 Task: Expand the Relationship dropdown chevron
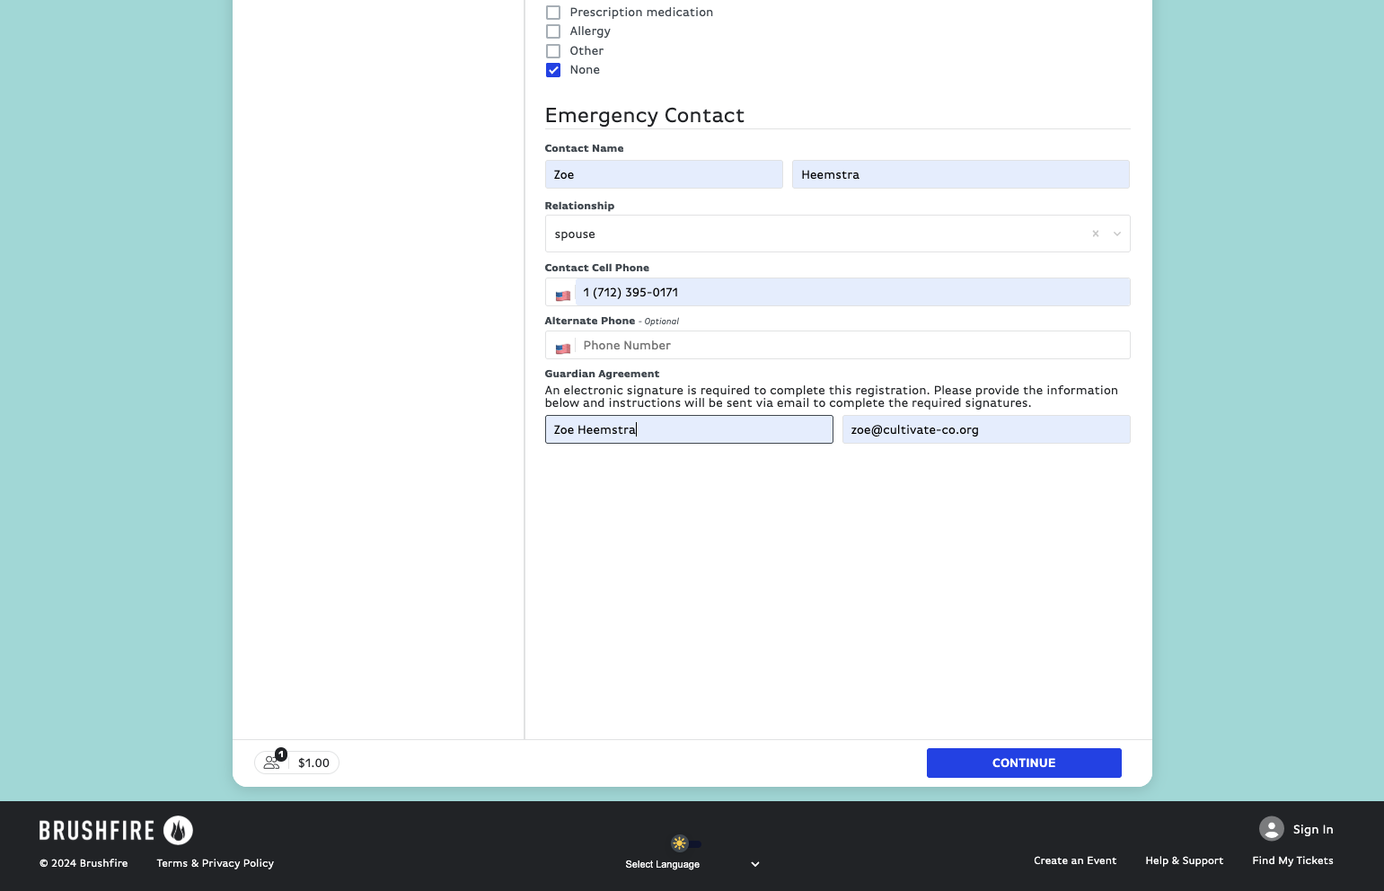click(x=1117, y=234)
